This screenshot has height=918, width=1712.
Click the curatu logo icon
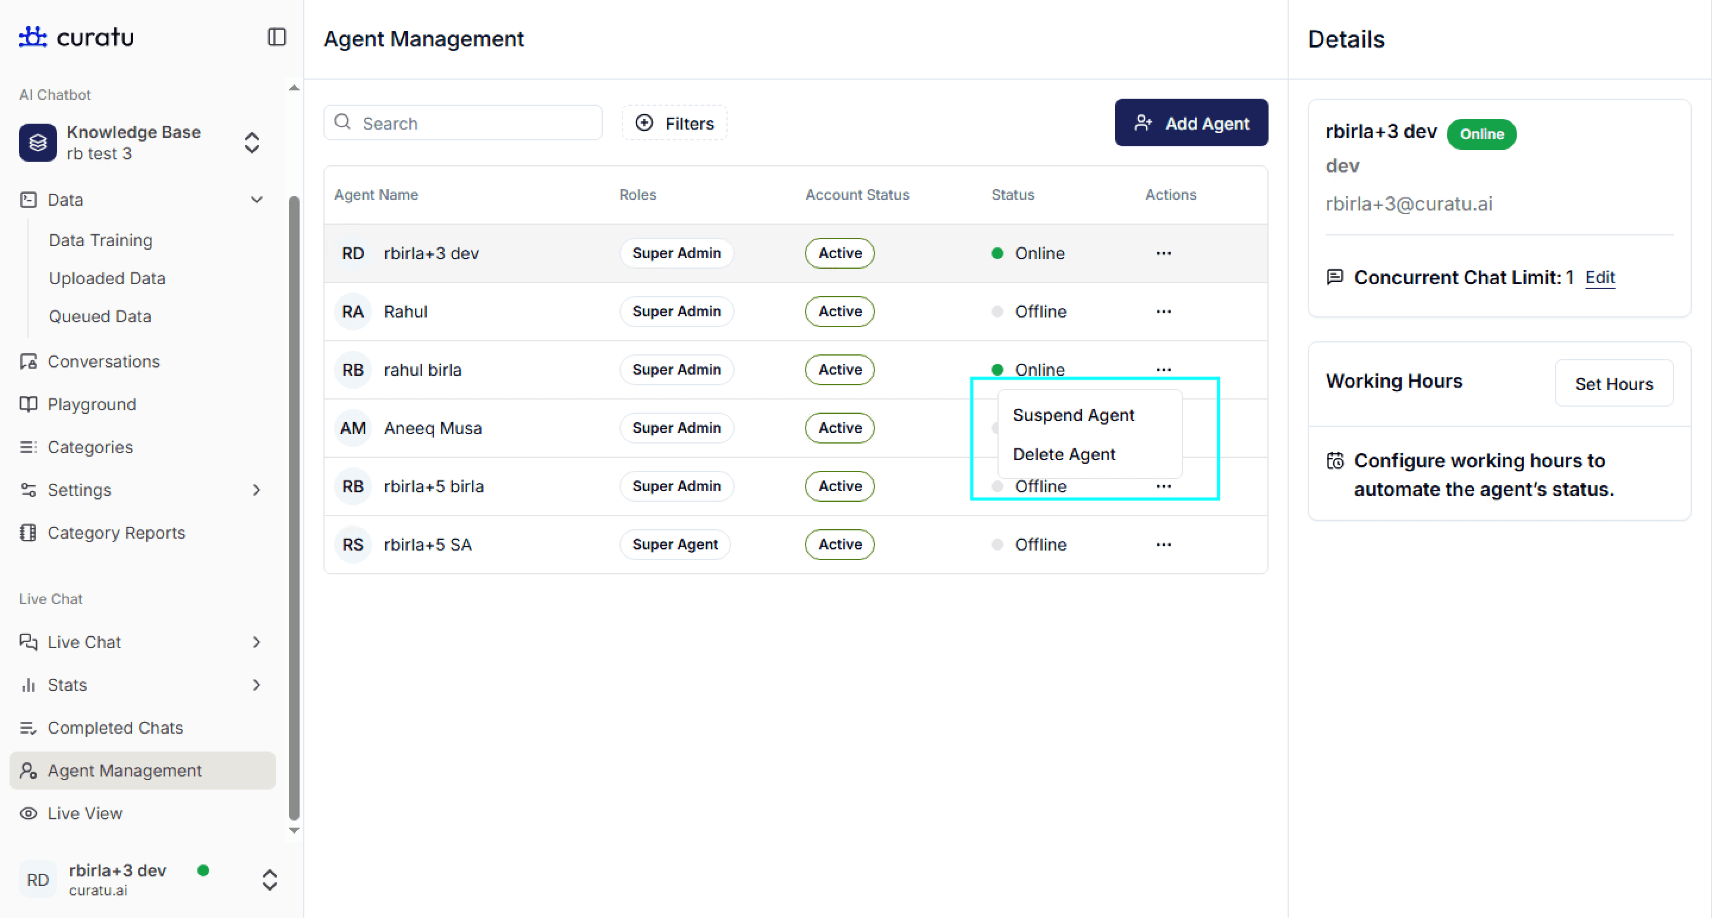33,36
